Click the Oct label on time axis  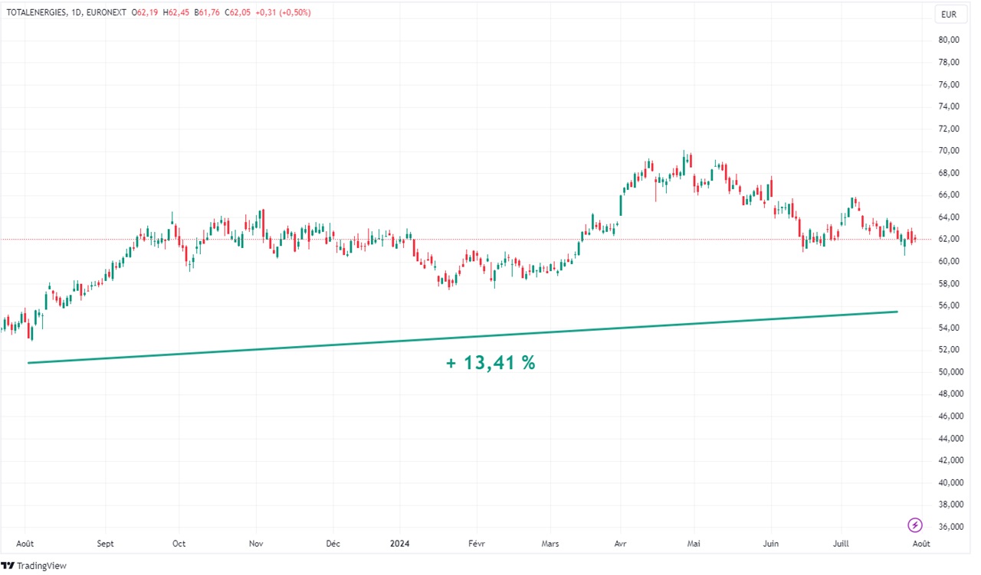[x=179, y=544]
